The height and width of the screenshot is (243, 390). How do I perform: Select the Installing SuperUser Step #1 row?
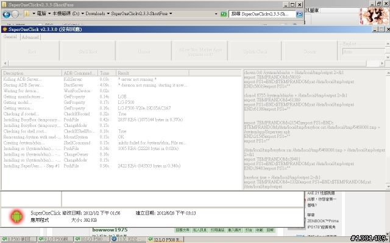(x=96, y=166)
